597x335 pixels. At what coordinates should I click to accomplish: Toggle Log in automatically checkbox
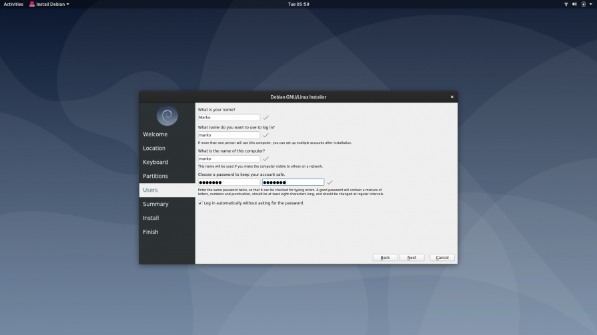coord(200,203)
